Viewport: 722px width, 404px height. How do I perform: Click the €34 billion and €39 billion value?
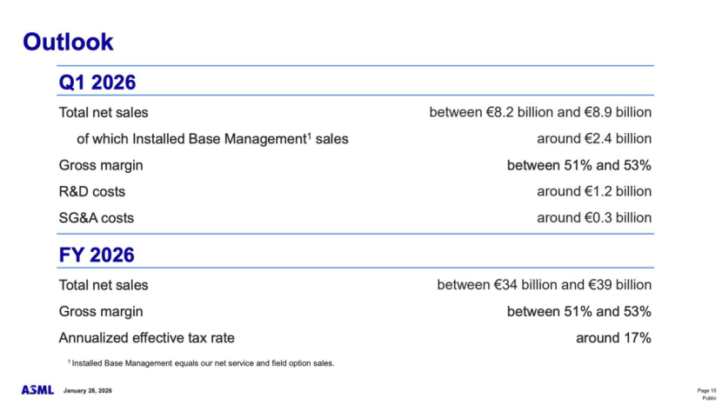click(545, 285)
